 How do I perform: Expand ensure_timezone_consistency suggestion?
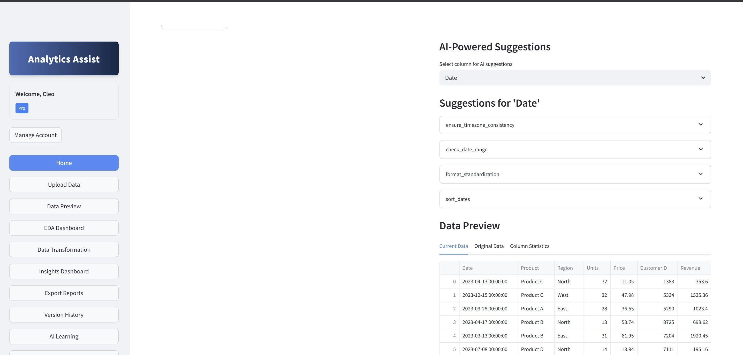575,125
